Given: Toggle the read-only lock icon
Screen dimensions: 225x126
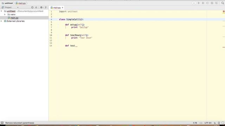Looking at the screenshot, I should (x=215, y=123).
